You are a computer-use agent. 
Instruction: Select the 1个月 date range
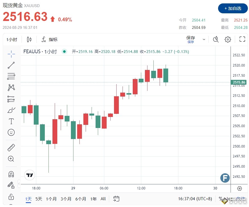pos(51,199)
